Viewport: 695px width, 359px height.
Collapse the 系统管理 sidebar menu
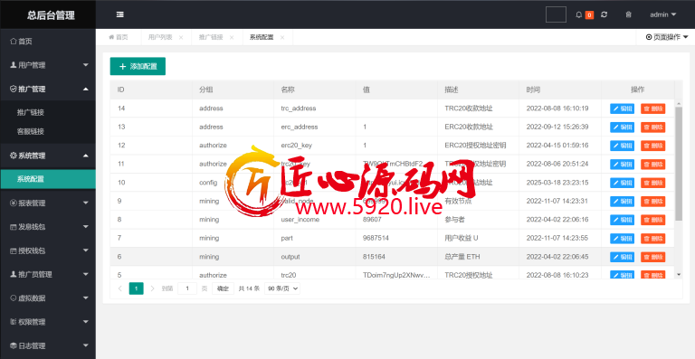click(48, 156)
